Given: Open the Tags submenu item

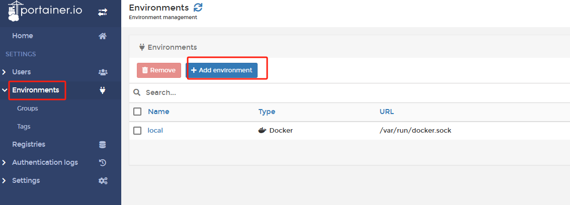Looking at the screenshot, I should (x=24, y=127).
